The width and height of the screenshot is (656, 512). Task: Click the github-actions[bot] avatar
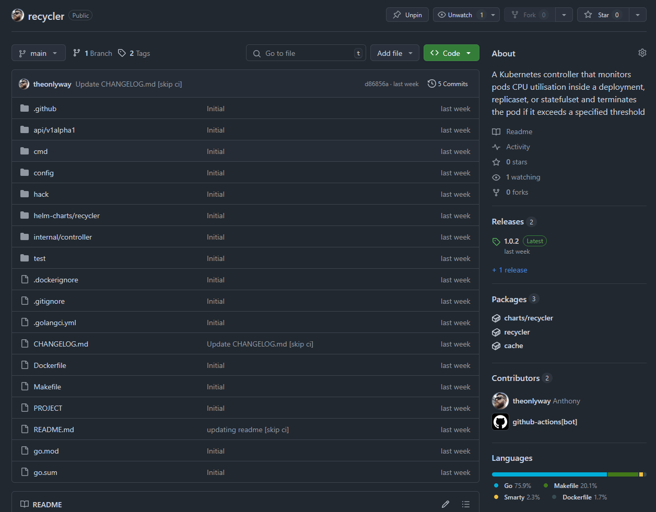coord(500,422)
